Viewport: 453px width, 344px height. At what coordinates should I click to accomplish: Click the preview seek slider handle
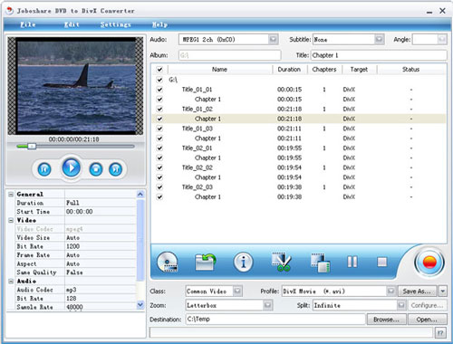(32, 147)
